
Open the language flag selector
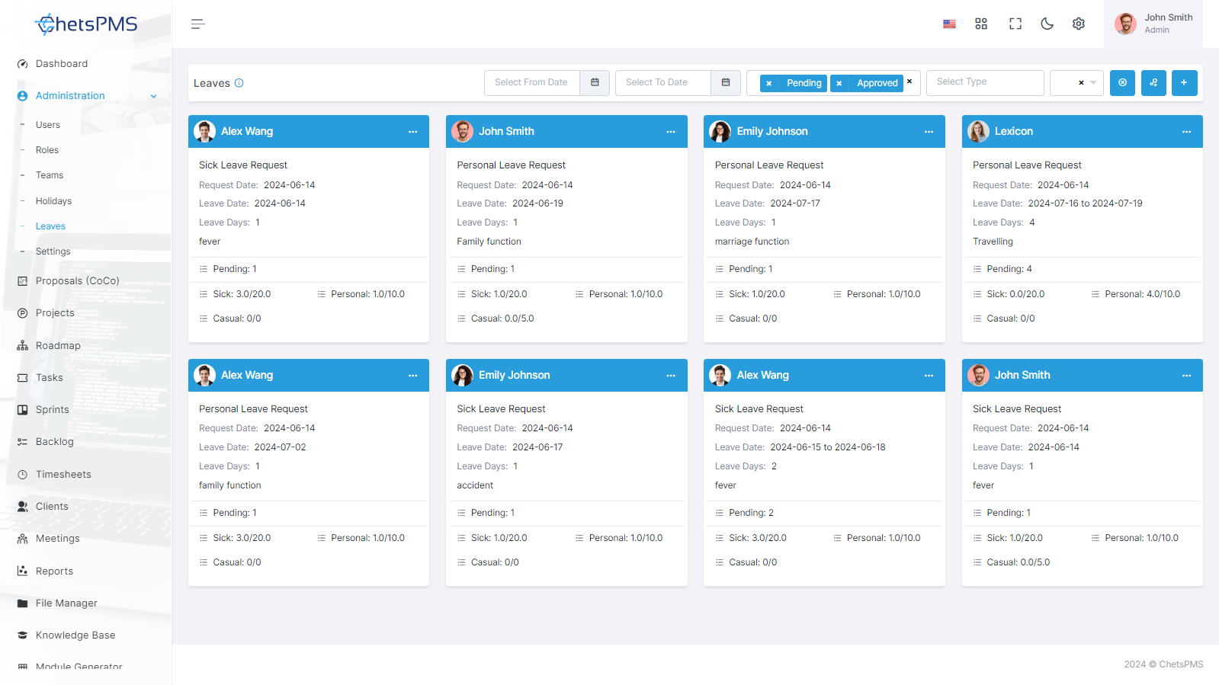pyautogui.click(x=949, y=24)
